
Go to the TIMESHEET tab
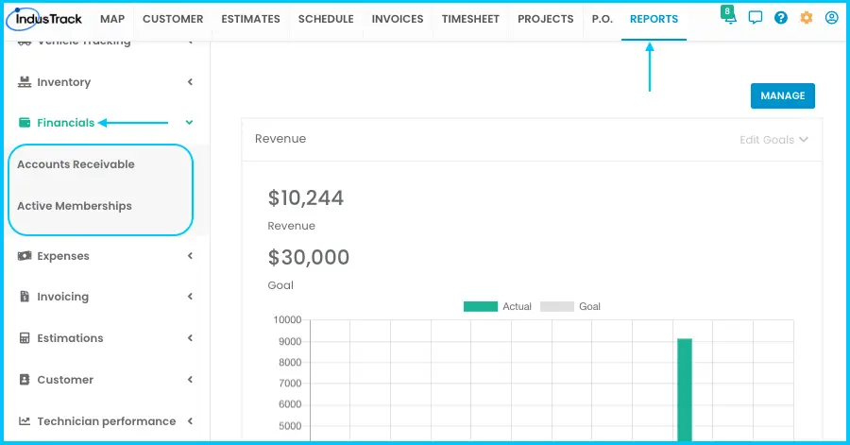[x=470, y=19]
